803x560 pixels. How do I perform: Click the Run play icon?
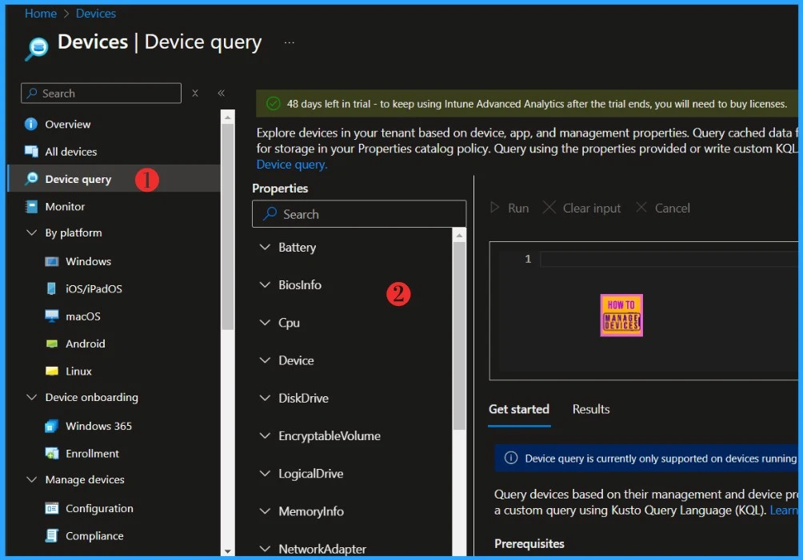click(495, 208)
